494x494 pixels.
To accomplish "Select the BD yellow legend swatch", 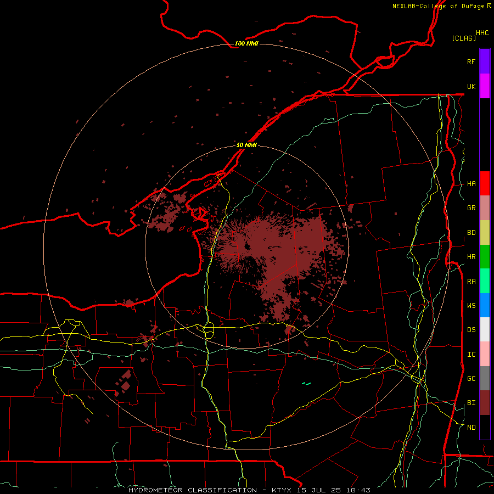I will pyautogui.click(x=485, y=233).
